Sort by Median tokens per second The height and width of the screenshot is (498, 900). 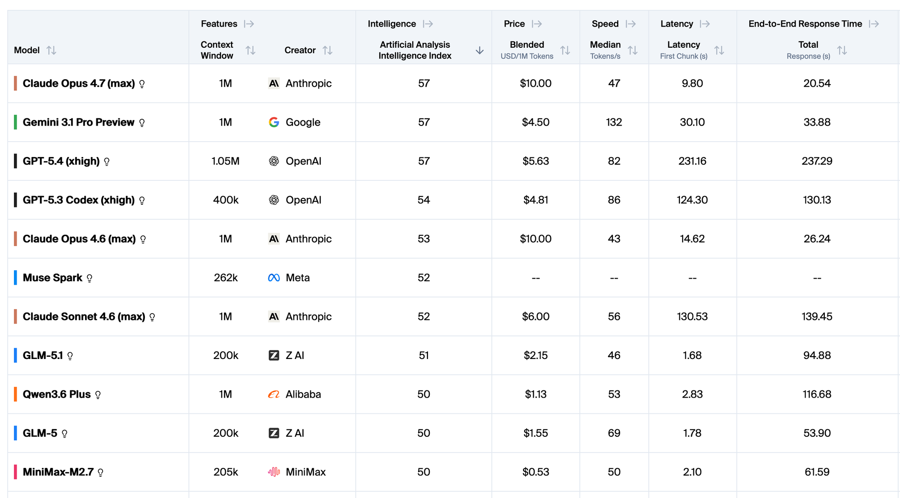coord(633,50)
